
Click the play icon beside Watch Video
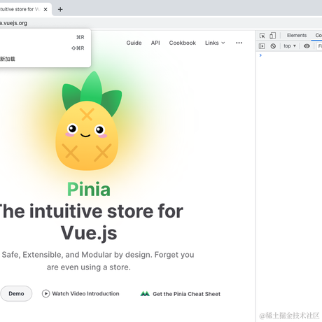click(45, 293)
